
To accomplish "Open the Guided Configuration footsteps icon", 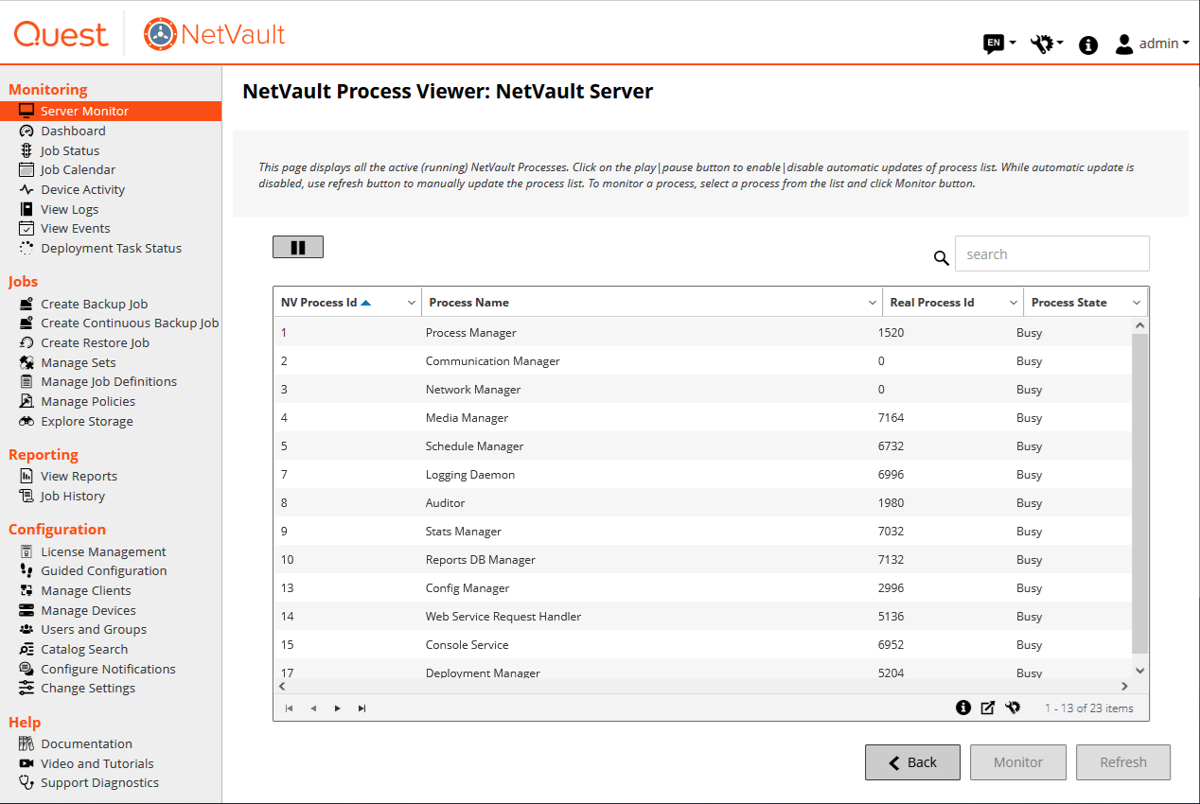I will click(x=26, y=570).
